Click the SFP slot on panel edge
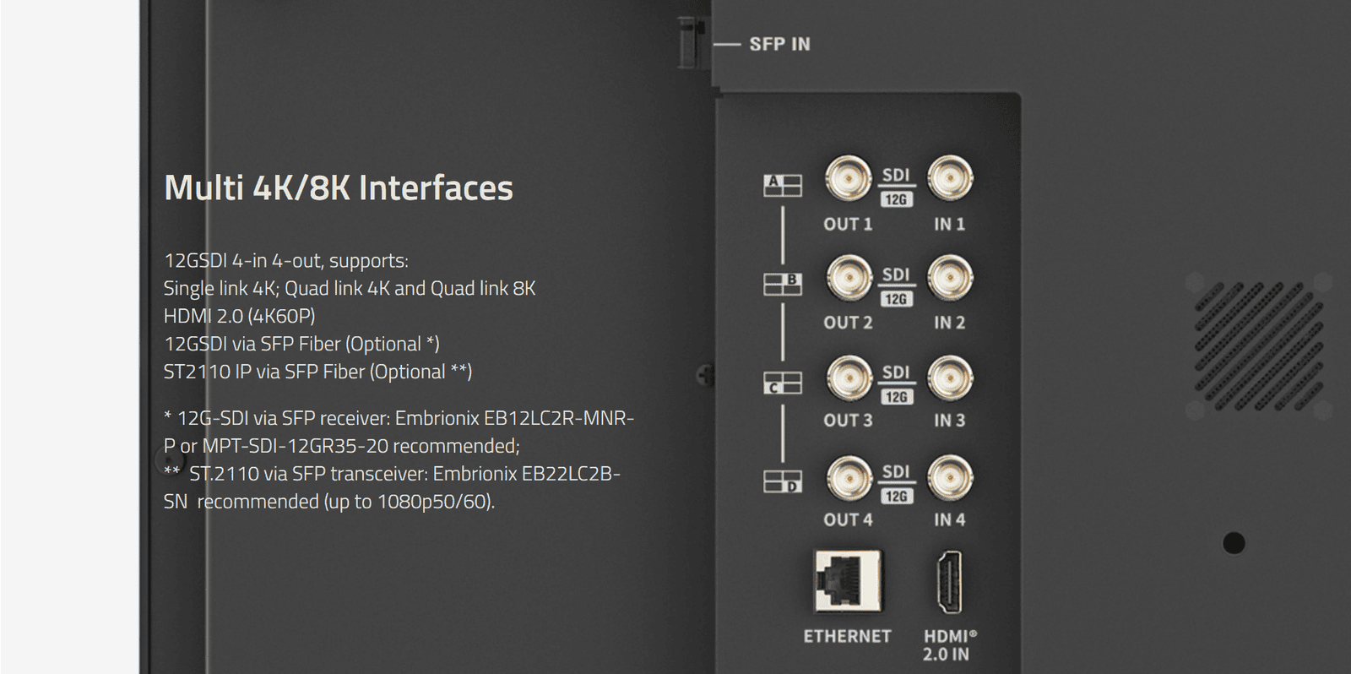Image resolution: width=1351 pixels, height=674 pixels. 691,42
